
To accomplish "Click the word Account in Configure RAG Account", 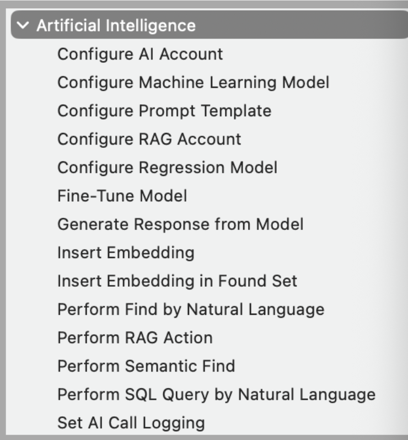I will pyautogui.click(x=209, y=139).
